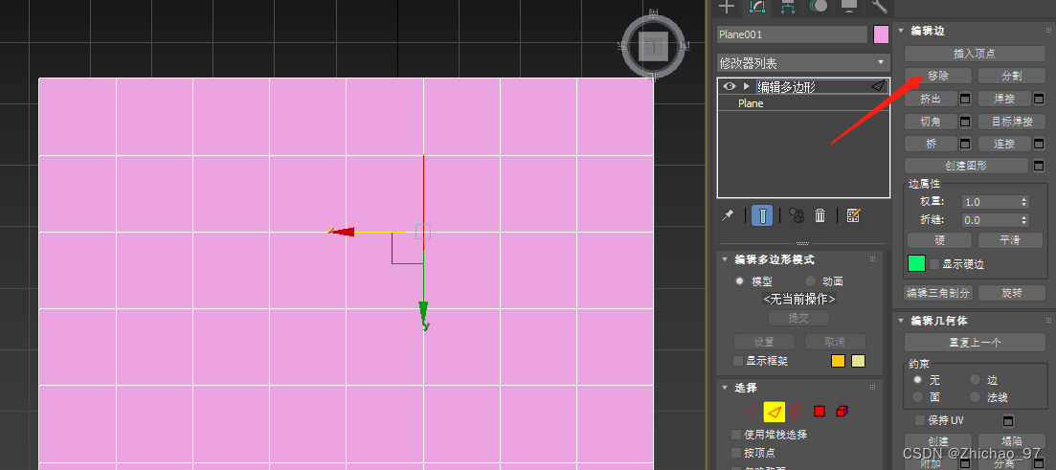Click the 插入顶点 button
The image size is (1056, 470).
(x=975, y=54)
